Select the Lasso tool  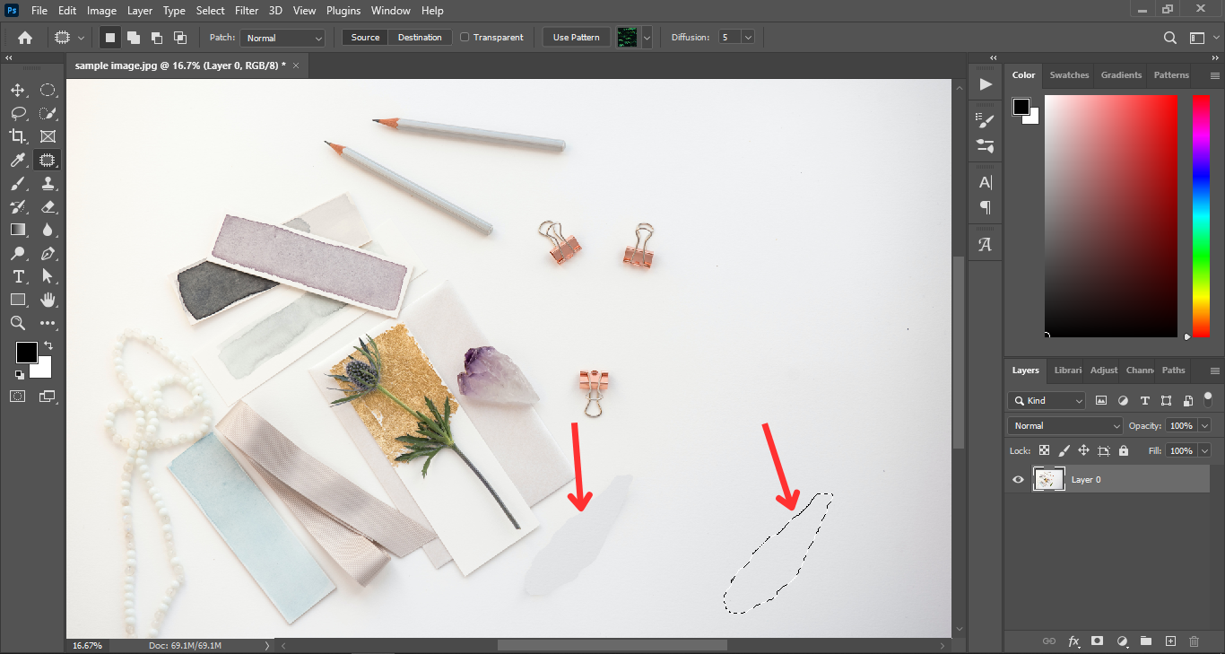[x=18, y=113]
